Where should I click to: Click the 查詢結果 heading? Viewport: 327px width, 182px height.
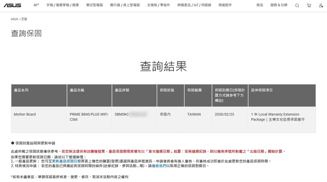(163, 67)
